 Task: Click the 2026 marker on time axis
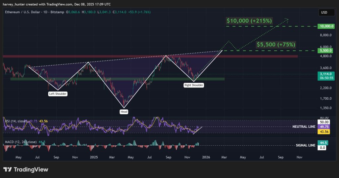point(206,158)
